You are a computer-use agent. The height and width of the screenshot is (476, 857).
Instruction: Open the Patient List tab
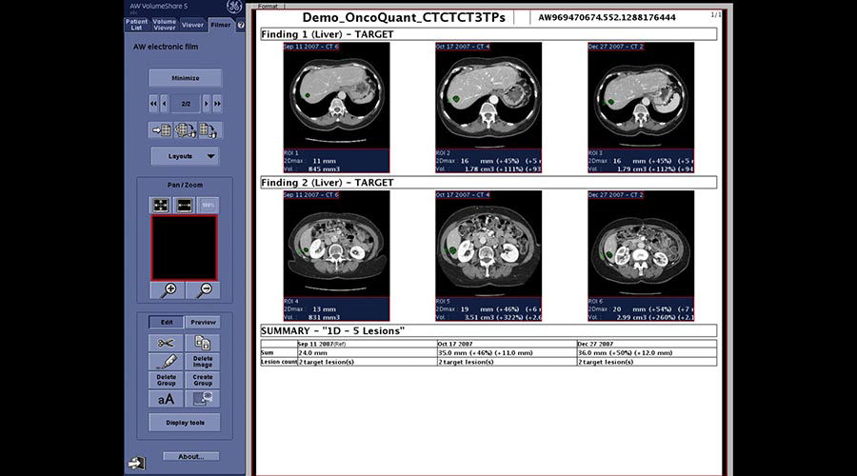click(136, 25)
